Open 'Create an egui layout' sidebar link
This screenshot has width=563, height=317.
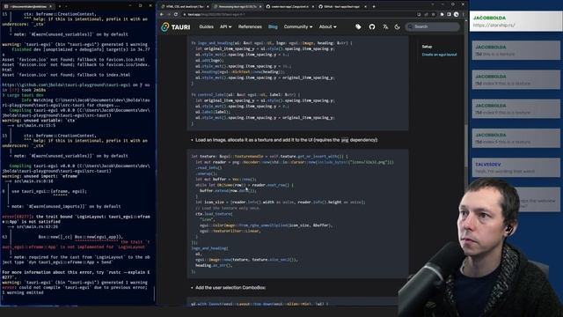tap(440, 55)
